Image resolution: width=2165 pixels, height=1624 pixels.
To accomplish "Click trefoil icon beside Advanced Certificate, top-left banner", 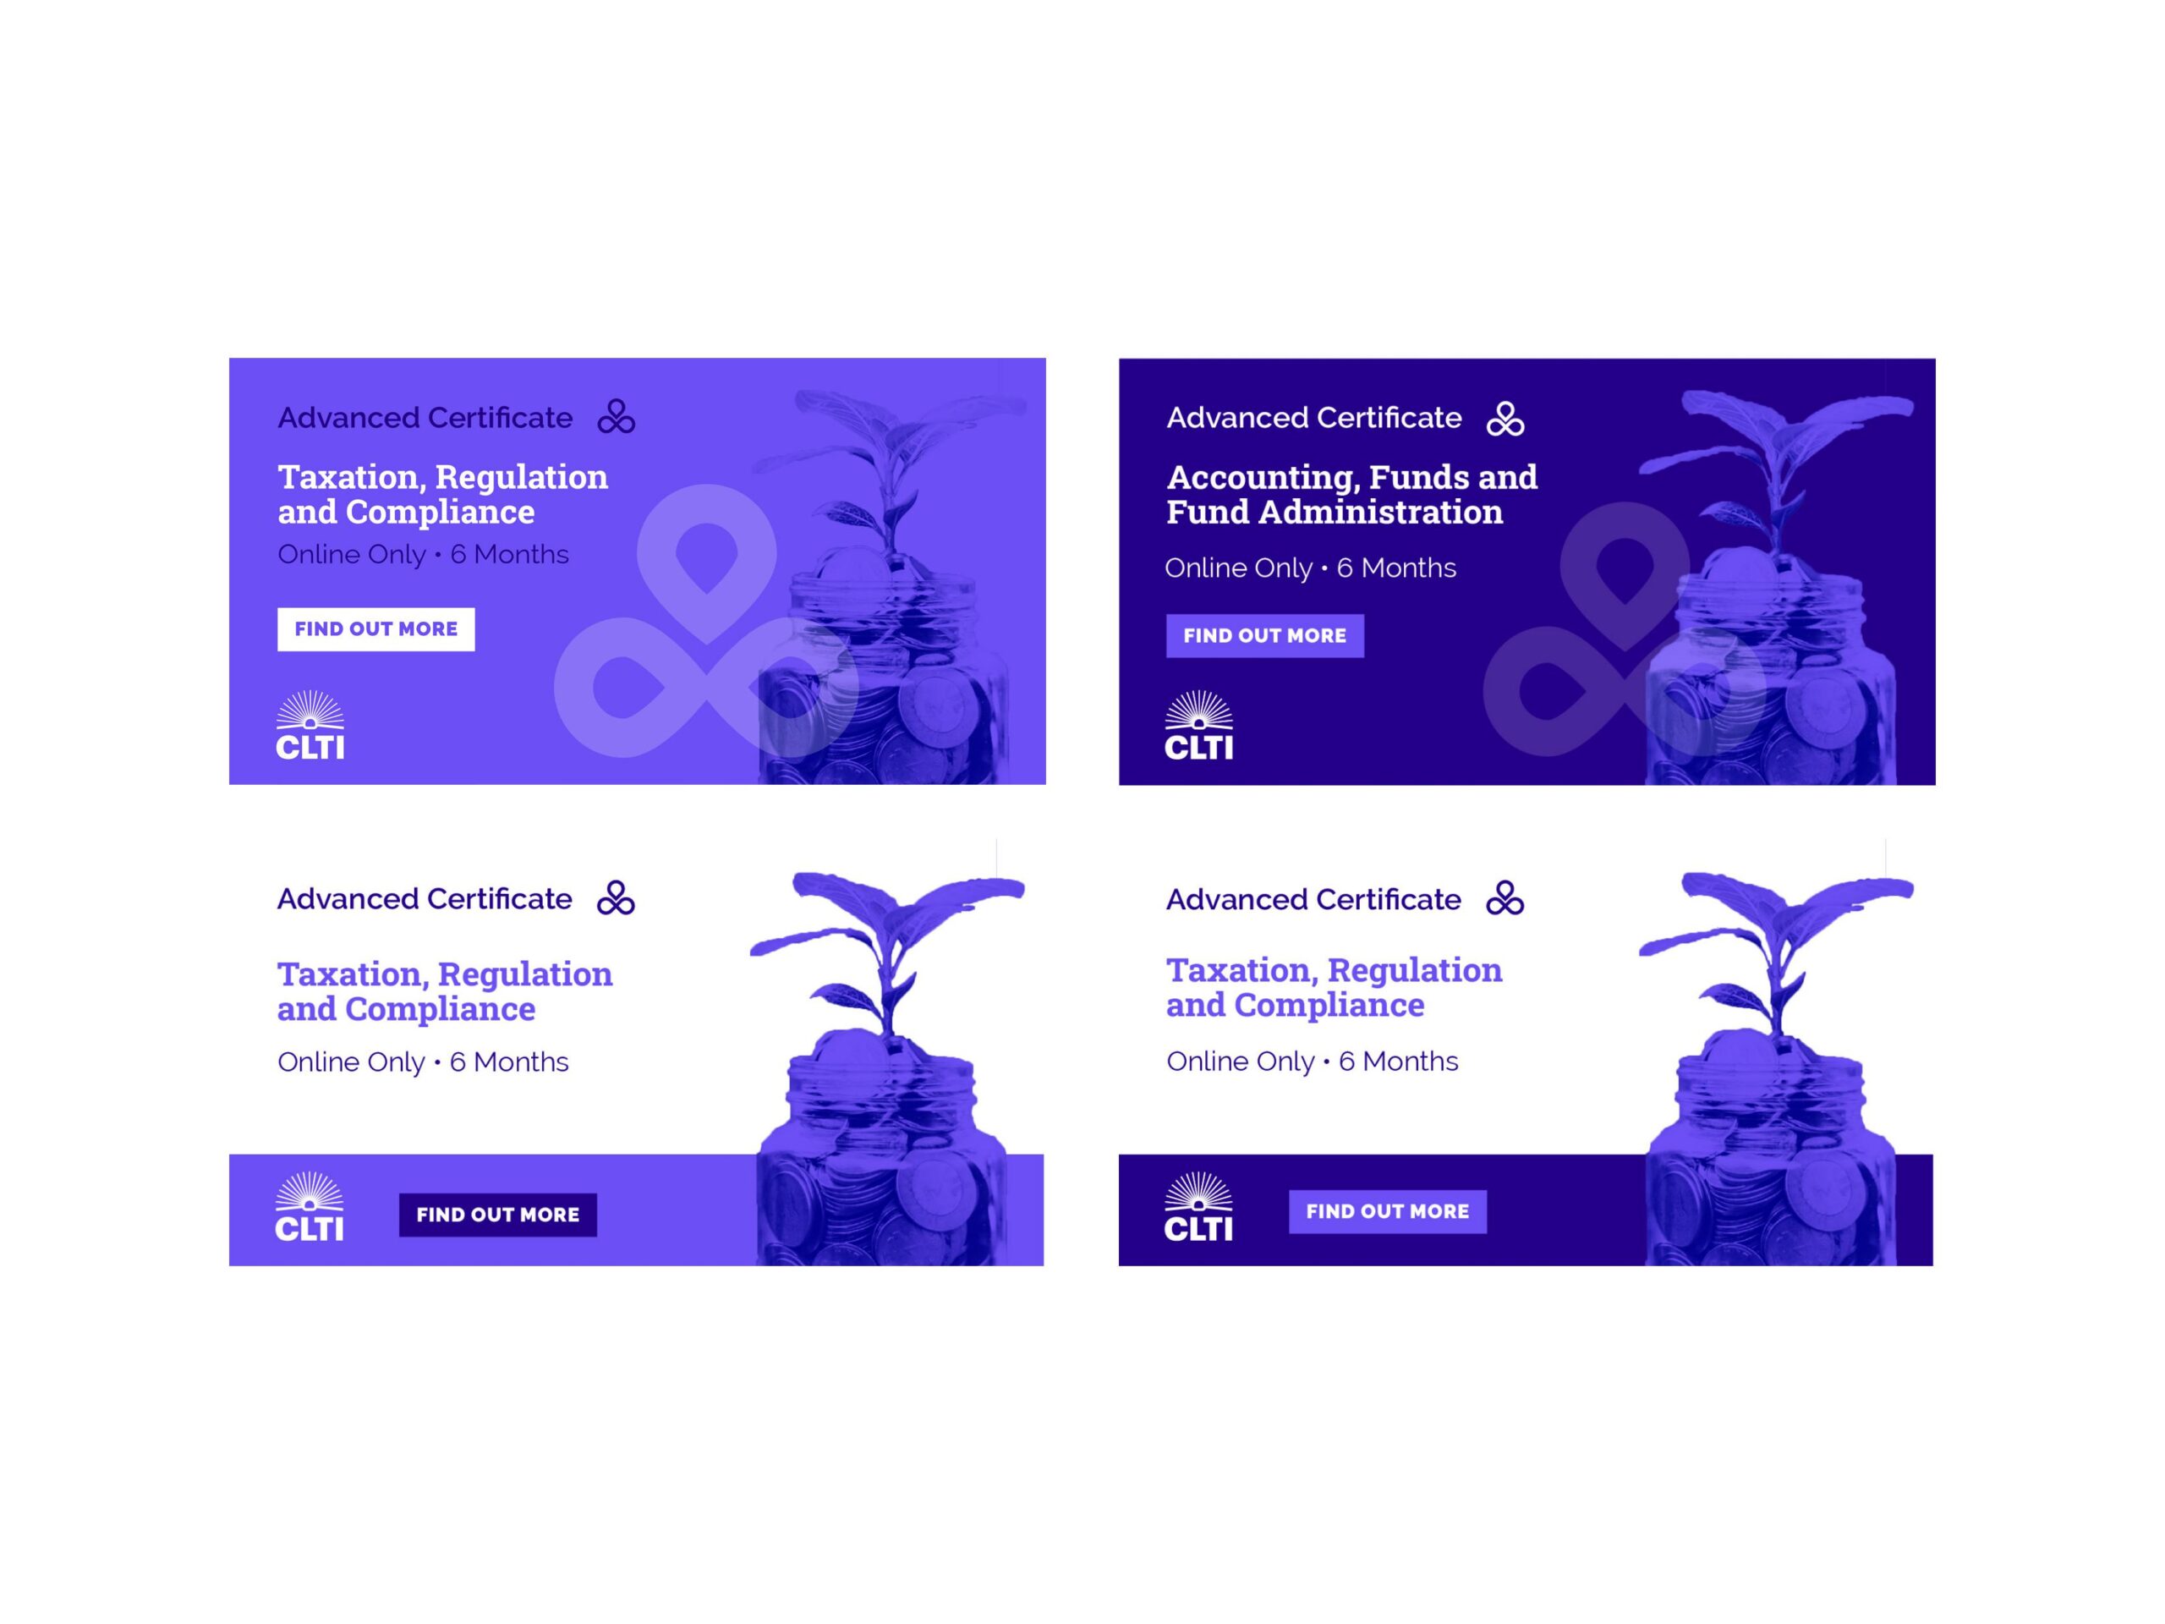I will point(617,417).
